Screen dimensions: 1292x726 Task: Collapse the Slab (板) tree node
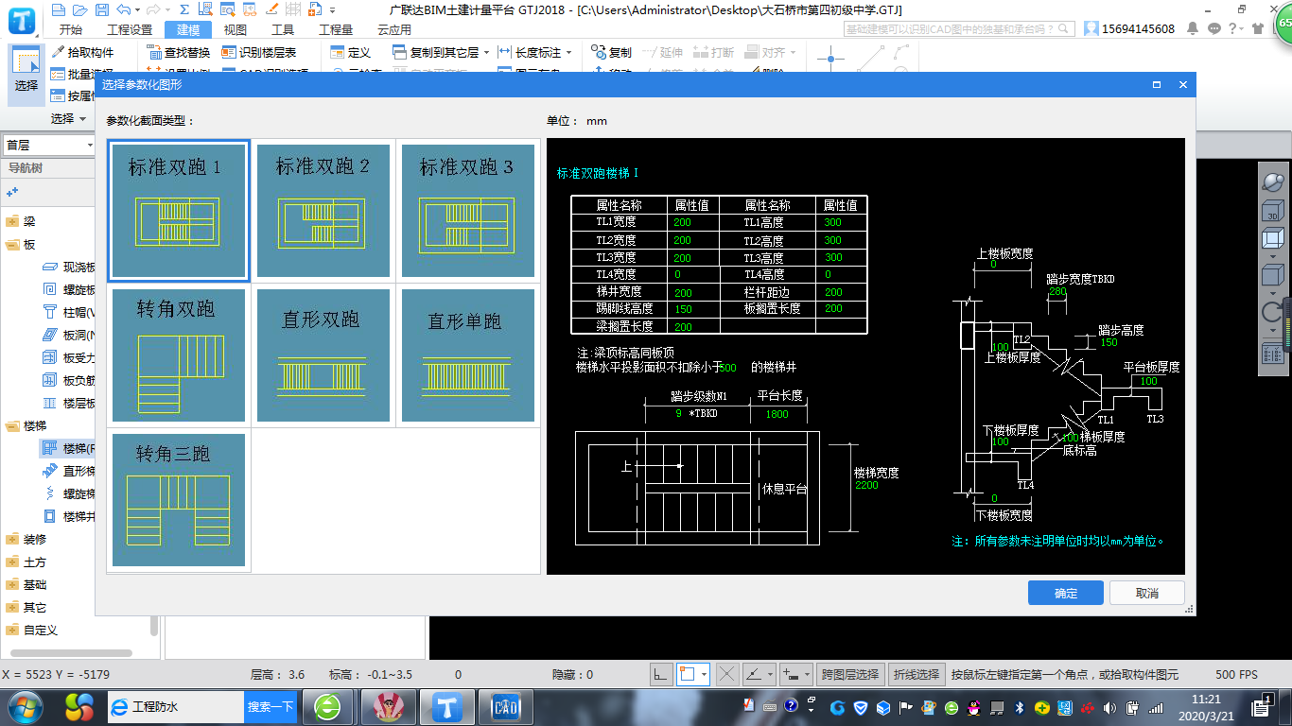tap(12, 244)
